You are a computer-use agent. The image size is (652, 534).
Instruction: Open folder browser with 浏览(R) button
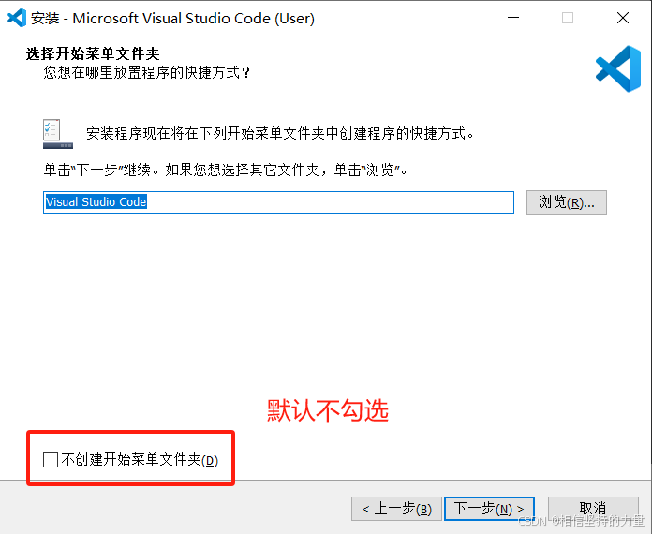pyautogui.click(x=567, y=202)
